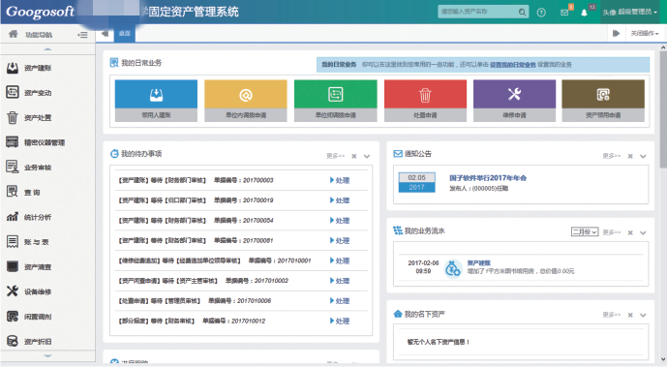Open the notification bell icon

point(584,13)
